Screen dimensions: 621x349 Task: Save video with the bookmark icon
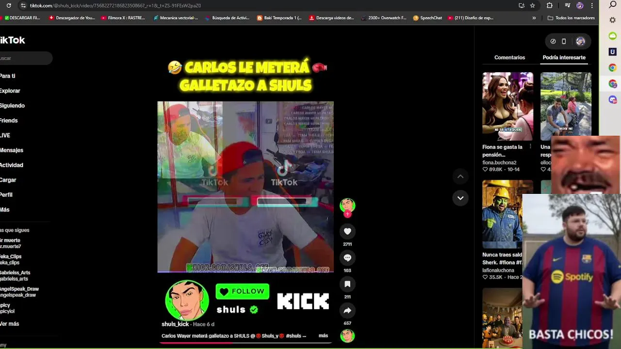[347, 284]
